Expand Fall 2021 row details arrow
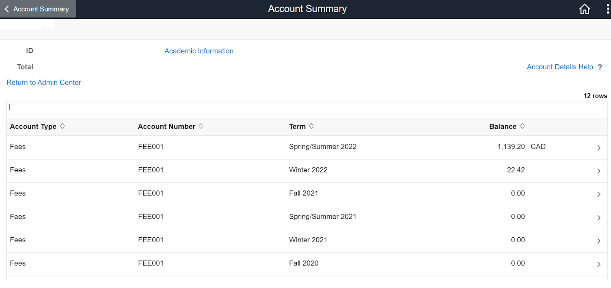Screen dimensions: 611x288 [x=598, y=194]
